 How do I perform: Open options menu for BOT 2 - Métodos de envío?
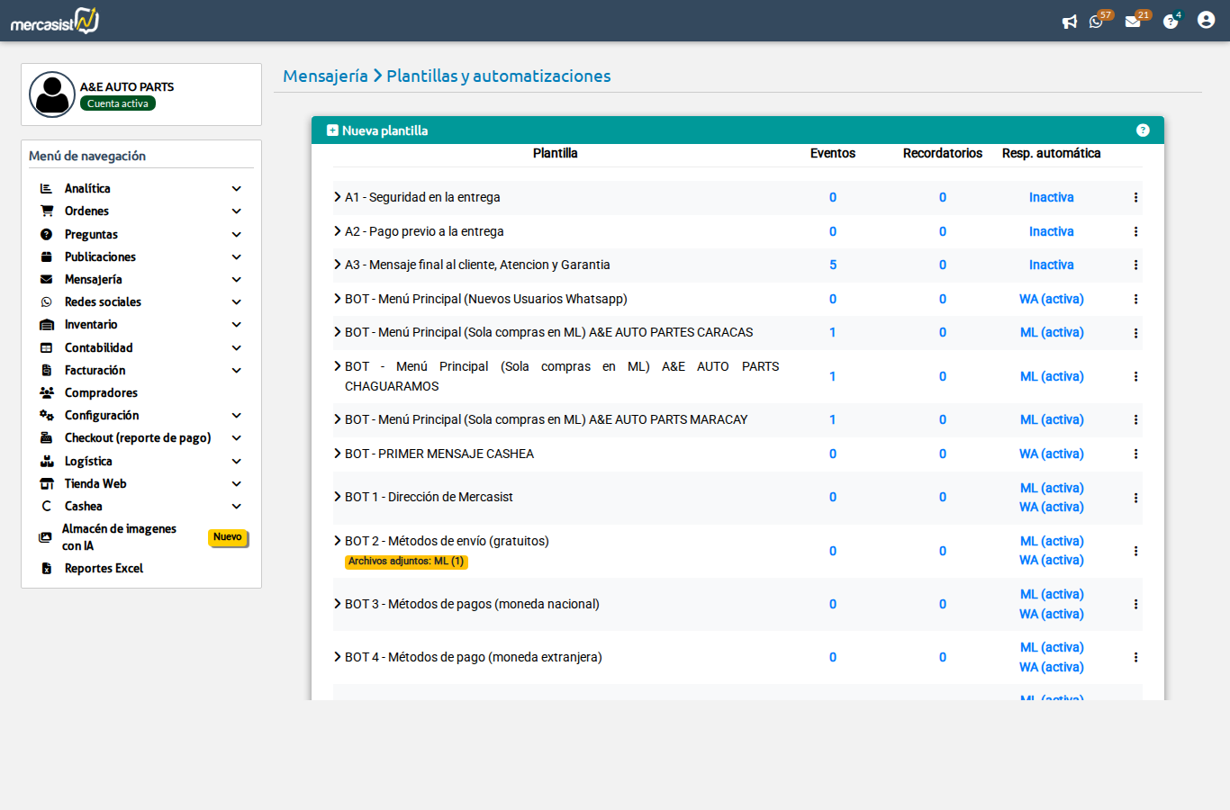1135,551
